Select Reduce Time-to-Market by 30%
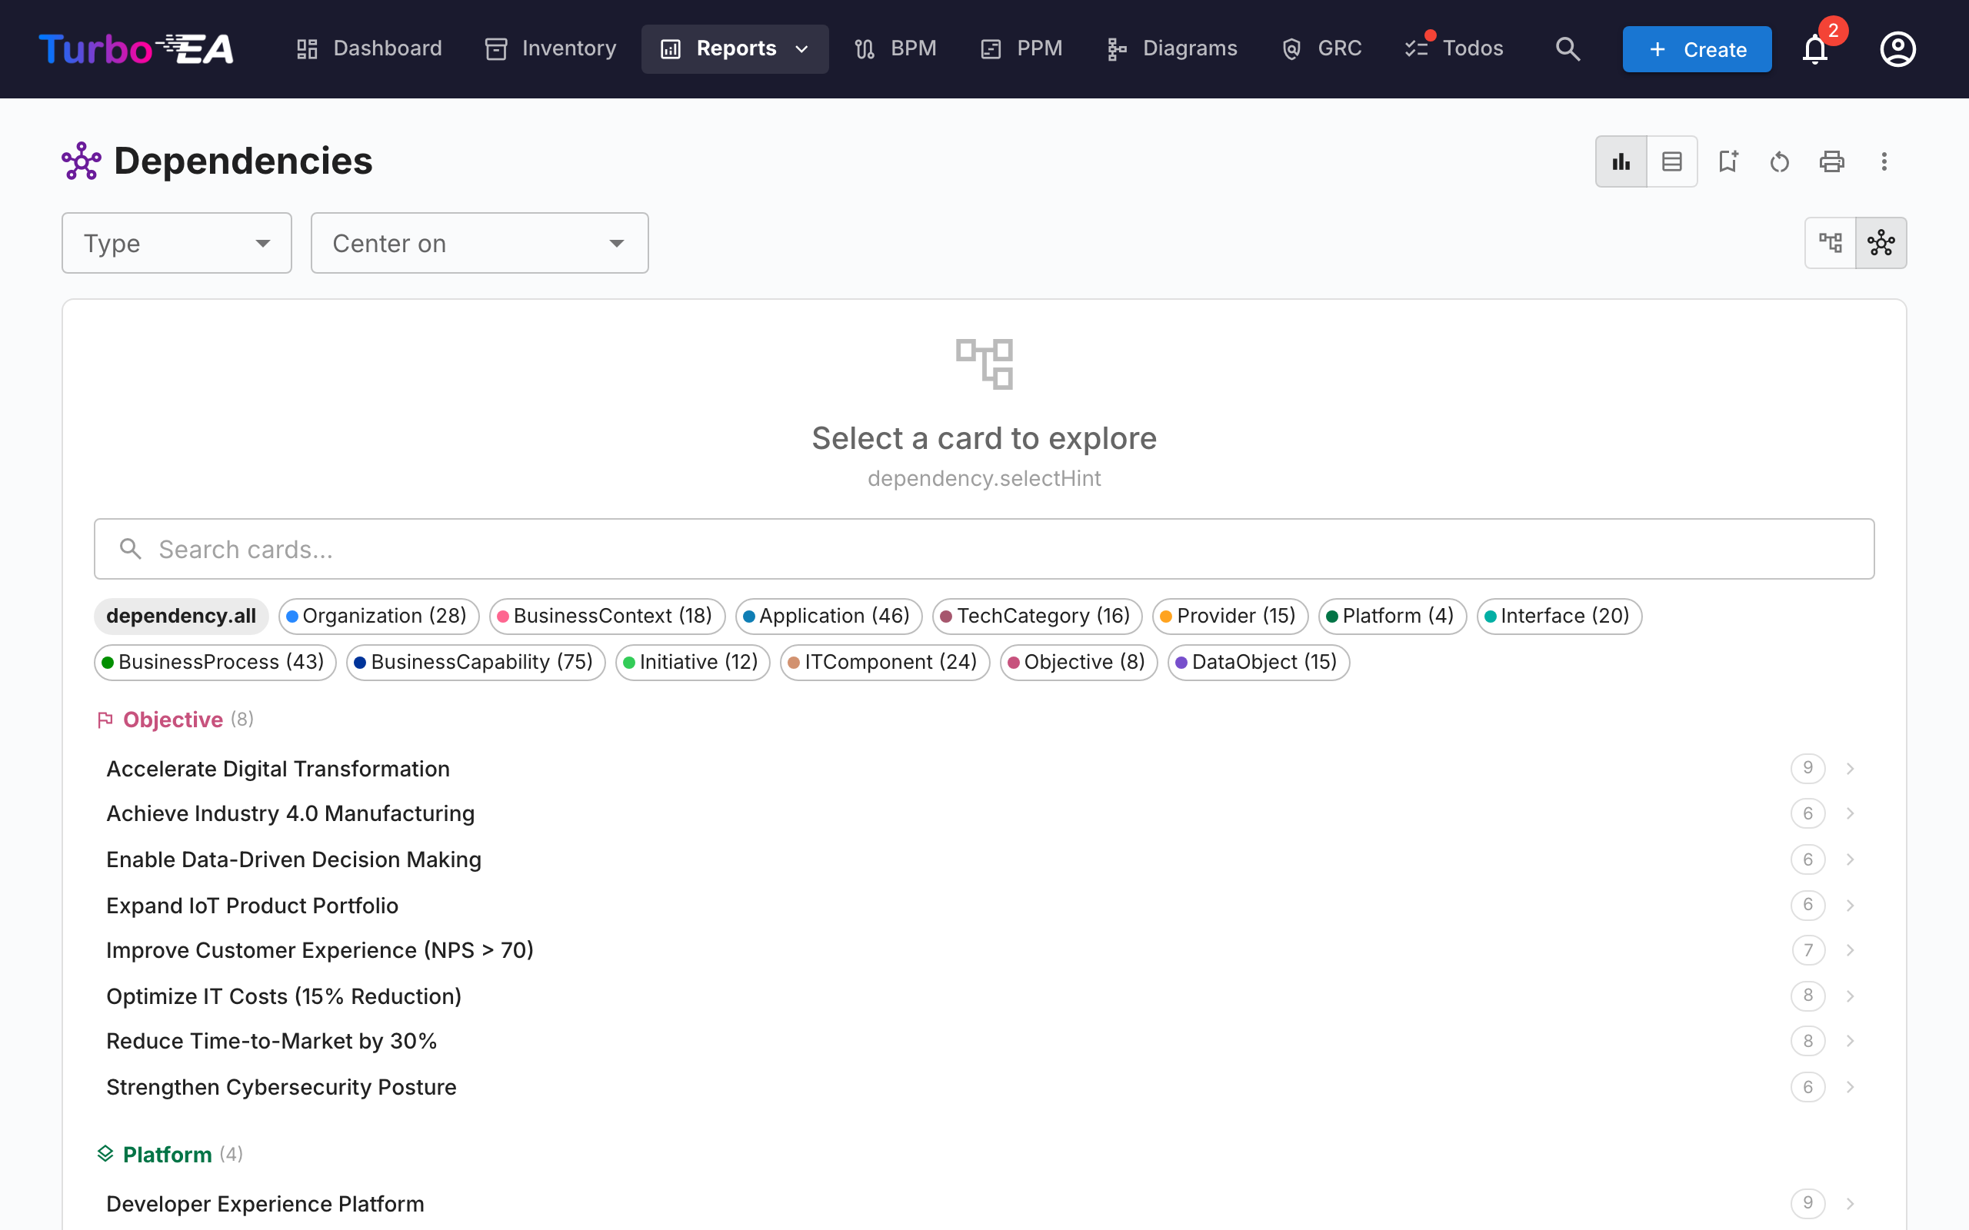The width and height of the screenshot is (1969, 1230). point(984,1041)
